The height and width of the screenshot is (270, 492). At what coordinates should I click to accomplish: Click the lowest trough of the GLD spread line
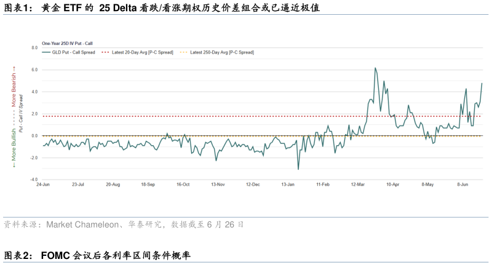click(298, 169)
